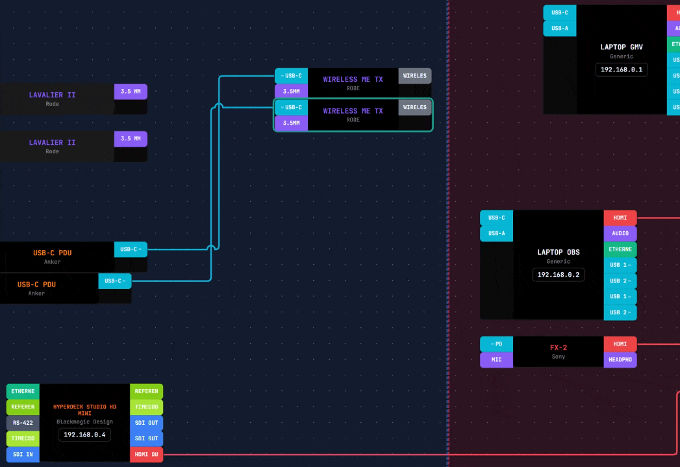
Task: Click HEADPHO port on FX-2
Action: click(x=620, y=359)
